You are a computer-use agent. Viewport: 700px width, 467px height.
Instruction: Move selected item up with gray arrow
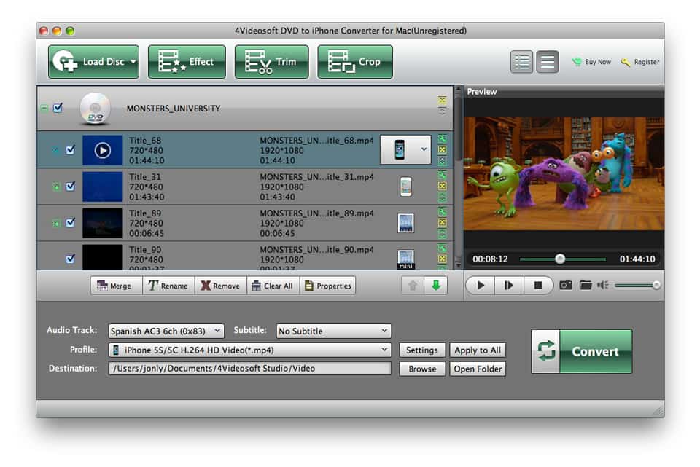pyautogui.click(x=413, y=286)
